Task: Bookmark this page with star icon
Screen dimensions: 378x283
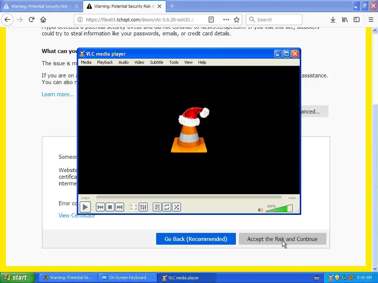Action: pos(237,20)
